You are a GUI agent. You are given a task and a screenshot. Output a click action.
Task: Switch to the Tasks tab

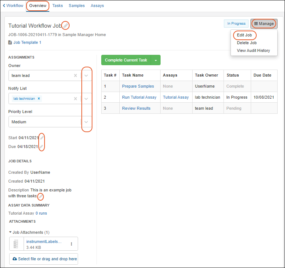click(x=57, y=6)
